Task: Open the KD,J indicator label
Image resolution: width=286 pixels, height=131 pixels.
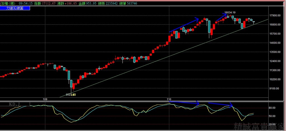Action: click(15, 104)
